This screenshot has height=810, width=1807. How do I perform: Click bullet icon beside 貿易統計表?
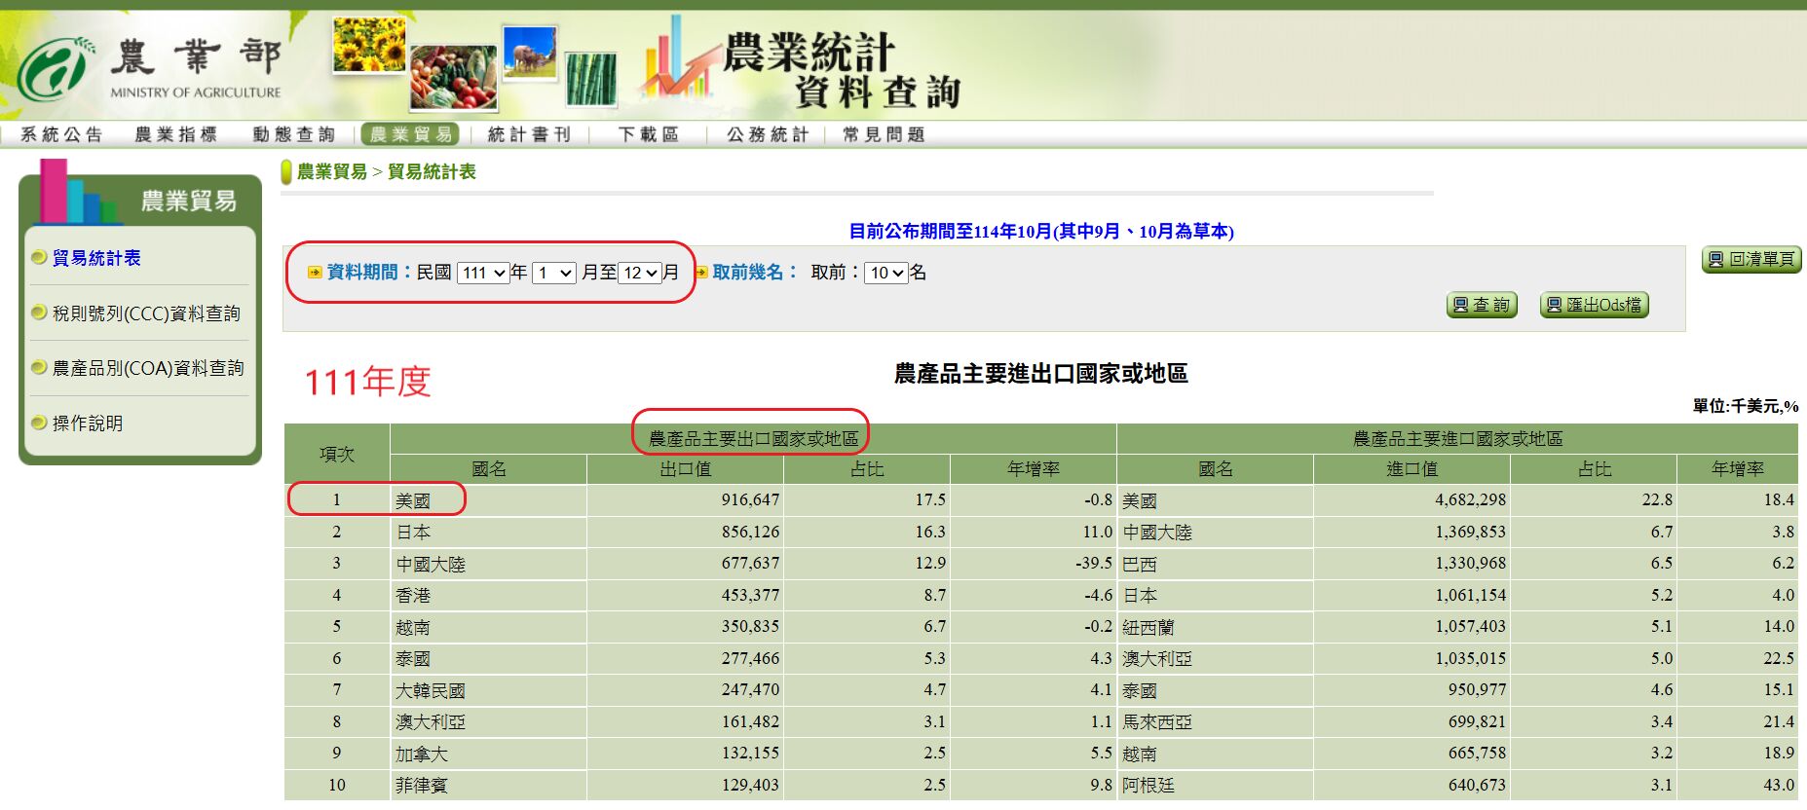39,258
